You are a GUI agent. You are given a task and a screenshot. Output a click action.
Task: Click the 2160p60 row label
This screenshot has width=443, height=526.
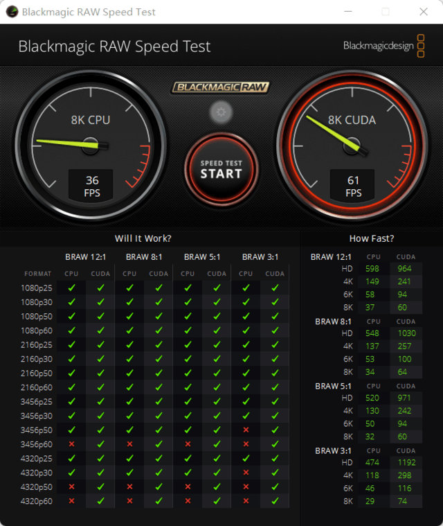(37, 387)
